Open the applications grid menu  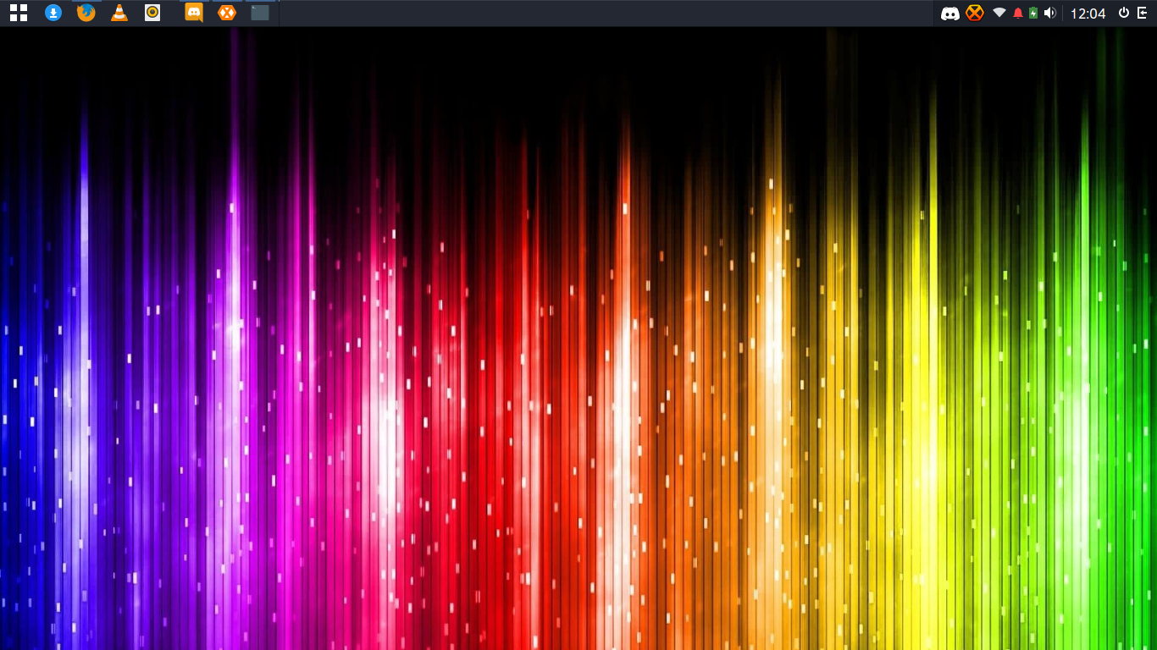18,13
